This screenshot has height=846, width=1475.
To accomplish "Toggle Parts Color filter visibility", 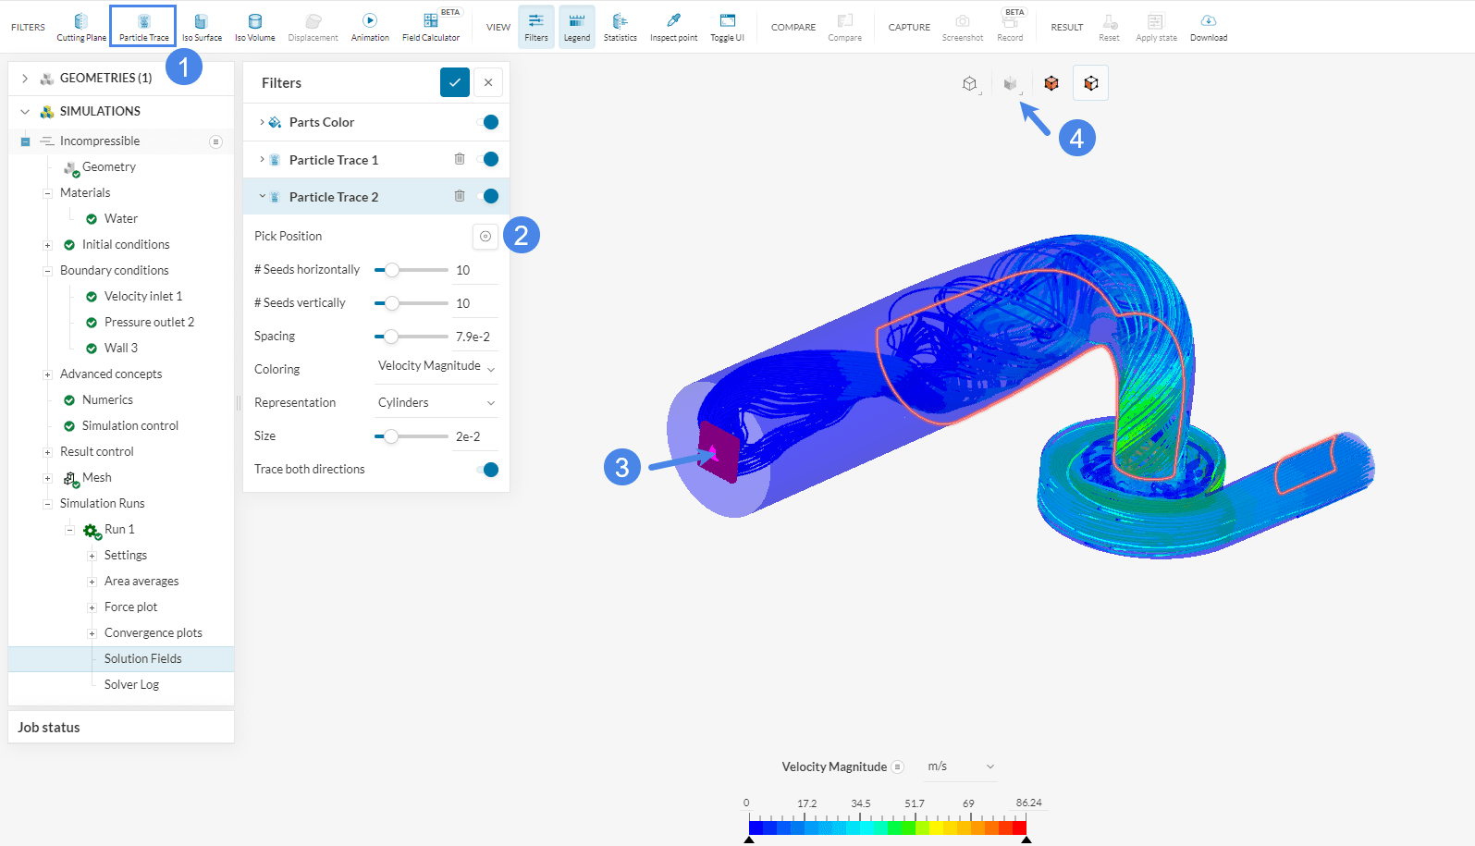I will (x=489, y=122).
